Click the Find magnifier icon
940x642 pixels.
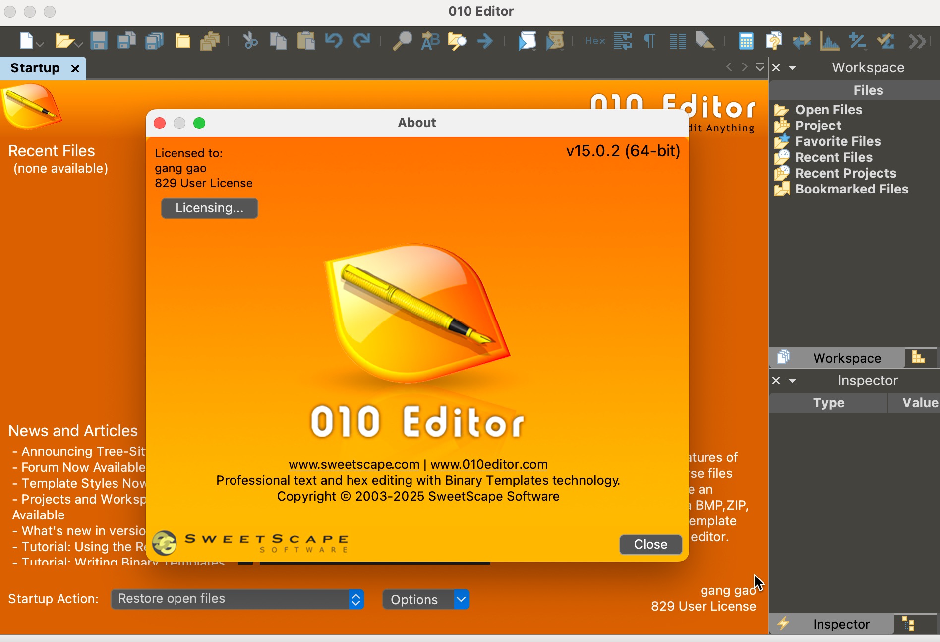click(402, 40)
